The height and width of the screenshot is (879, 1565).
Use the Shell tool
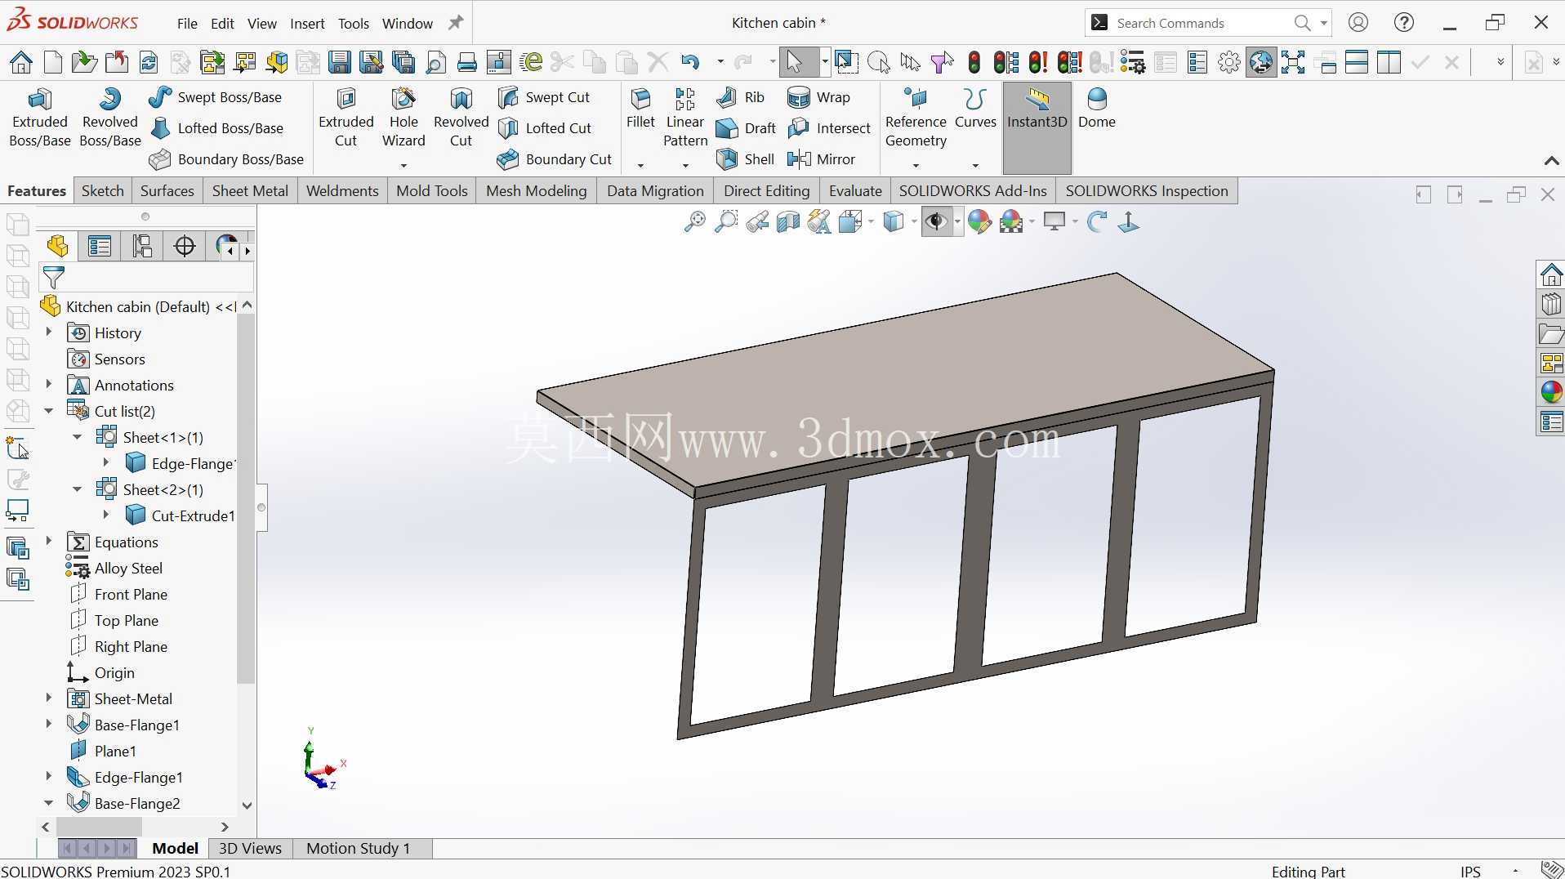pos(745,159)
